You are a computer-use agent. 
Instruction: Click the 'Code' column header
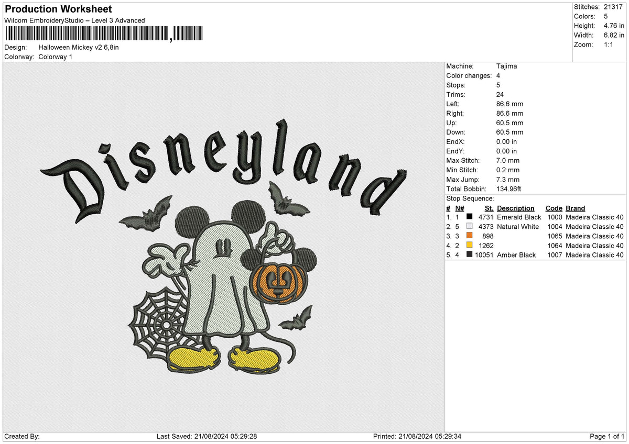pyautogui.click(x=554, y=208)
